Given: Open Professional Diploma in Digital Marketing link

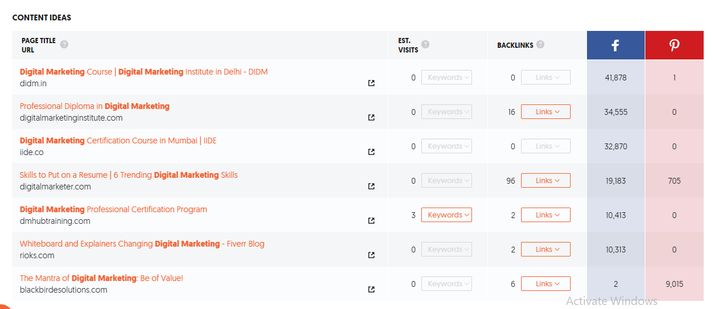Looking at the screenshot, I should [x=95, y=106].
